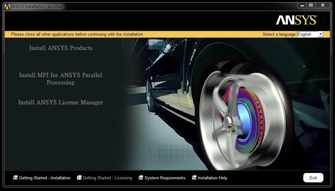Screen dimensions: 335x191
Task: Click PDF icon beside System Requirements
Action: [141, 178]
